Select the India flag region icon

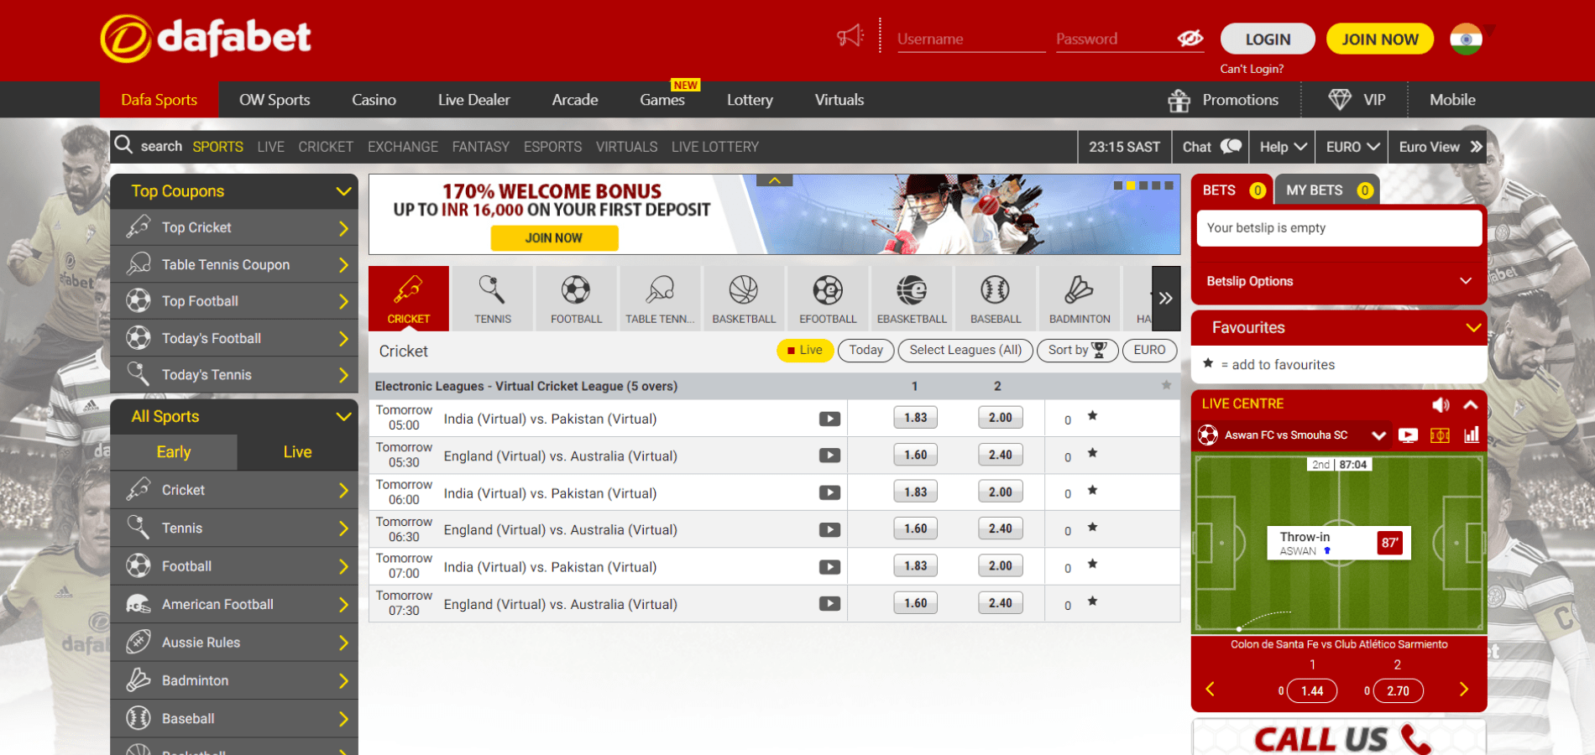[1467, 39]
